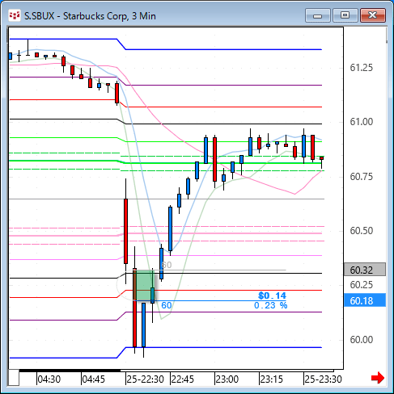Screen dimensions: 394x394
Task: Click the black horizontal scrollbar under chart
Action: click(70, 371)
